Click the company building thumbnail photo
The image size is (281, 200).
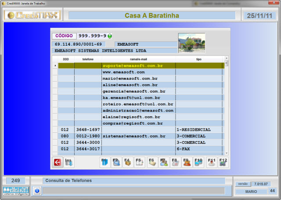[x=191, y=43]
